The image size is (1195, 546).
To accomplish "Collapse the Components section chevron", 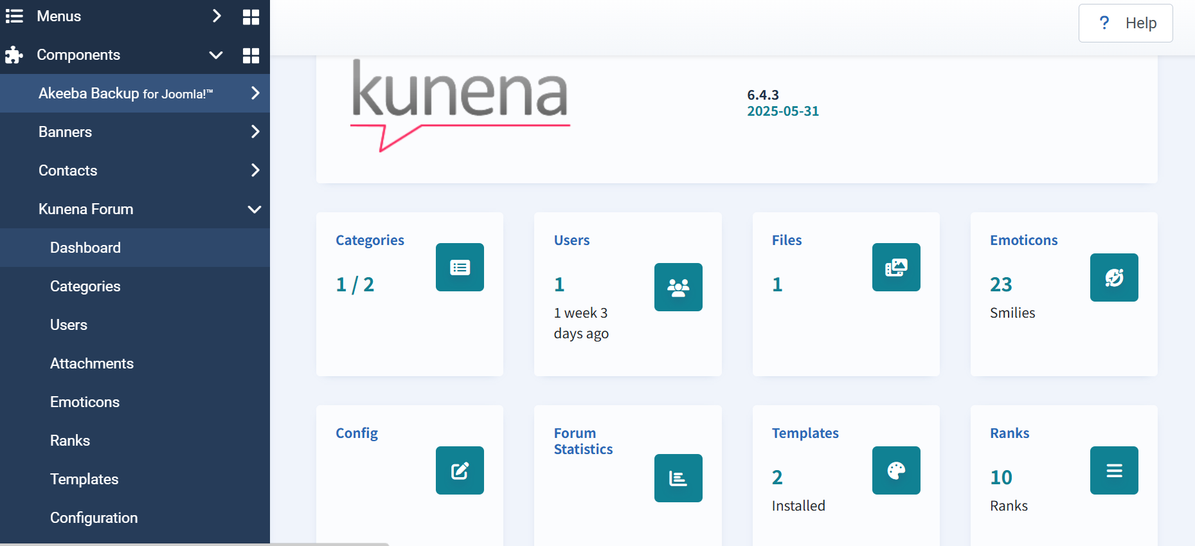I will 216,55.
